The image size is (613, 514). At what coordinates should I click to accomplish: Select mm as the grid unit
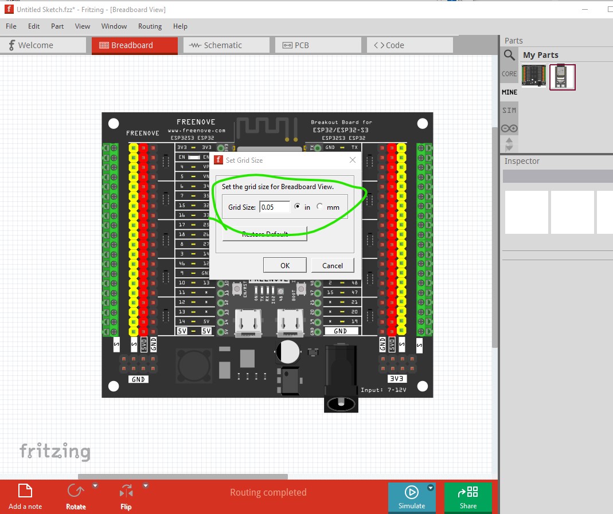click(320, 207)
